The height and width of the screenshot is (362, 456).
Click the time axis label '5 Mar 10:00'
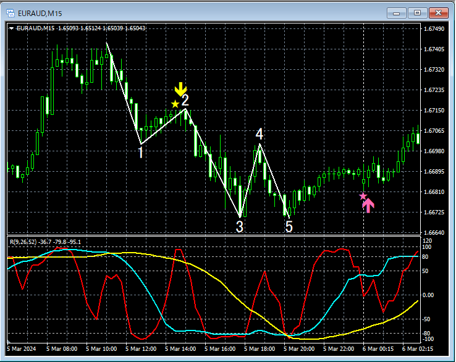[101, 348]
